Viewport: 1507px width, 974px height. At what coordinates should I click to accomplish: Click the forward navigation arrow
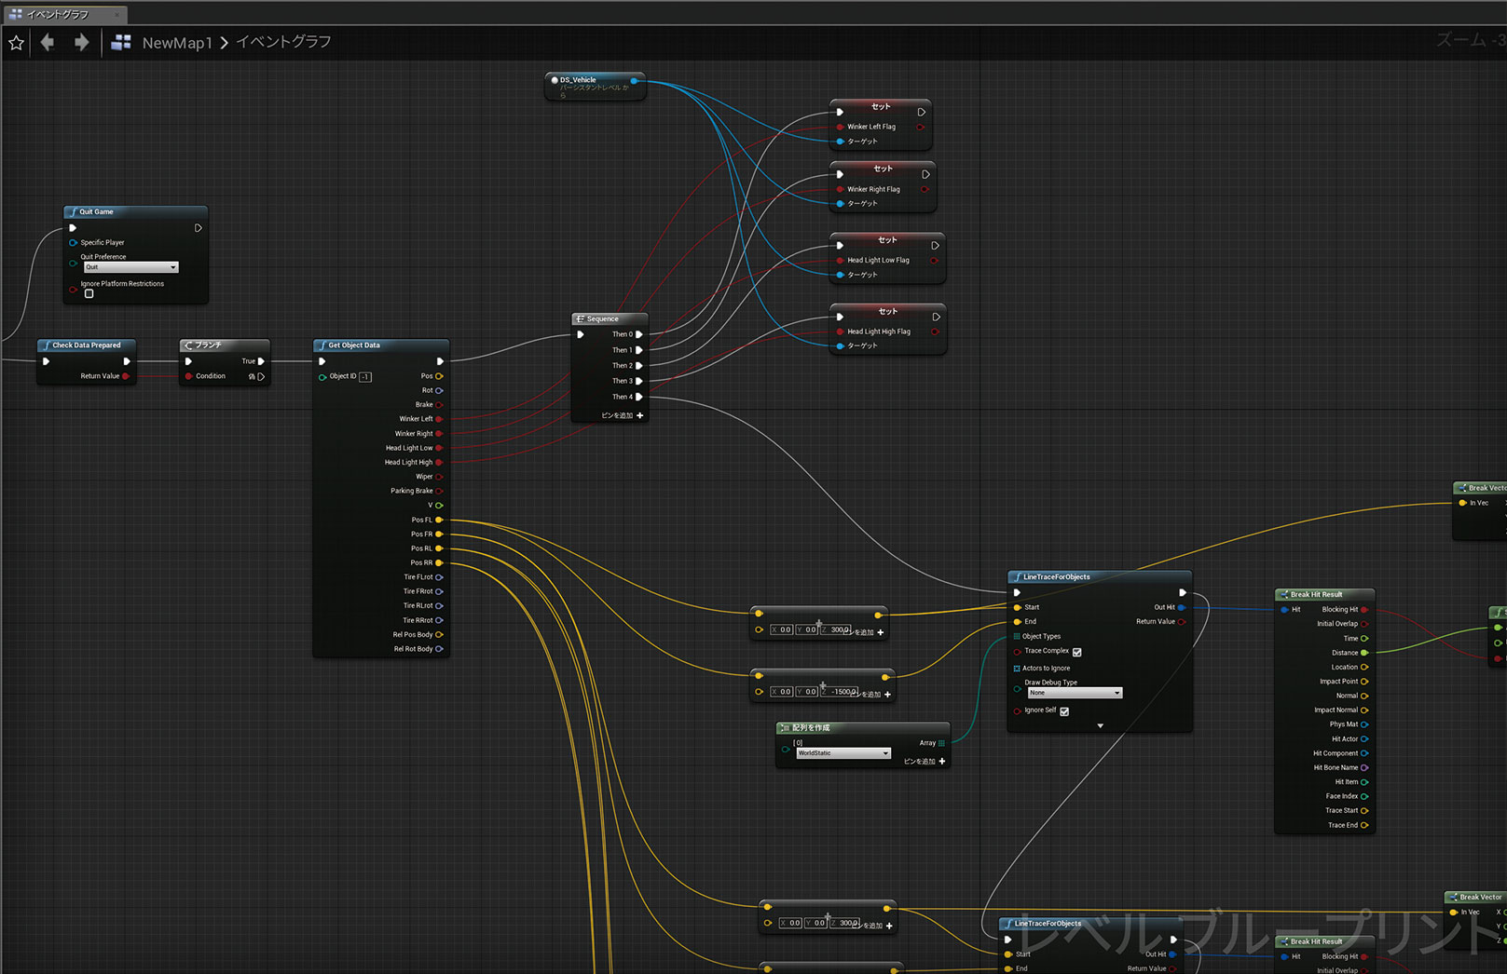click(x=81, y=42)
